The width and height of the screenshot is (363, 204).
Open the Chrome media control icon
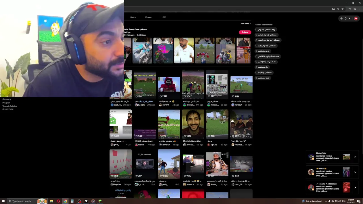pyautogui.click(x=350, y=9)
